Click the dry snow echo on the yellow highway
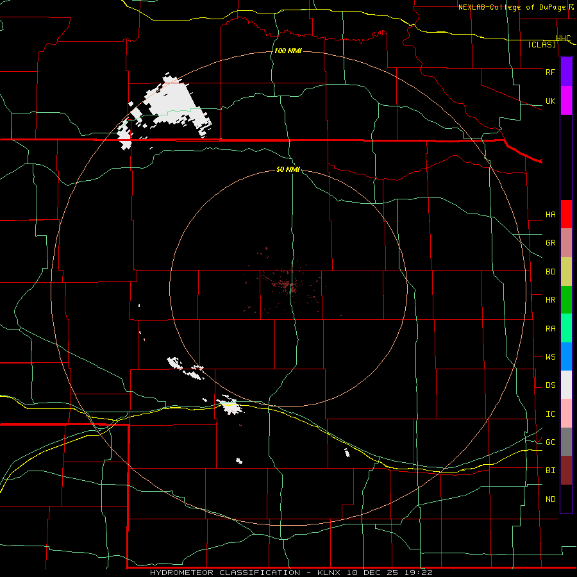577x577 pixels. pos(230,405)
